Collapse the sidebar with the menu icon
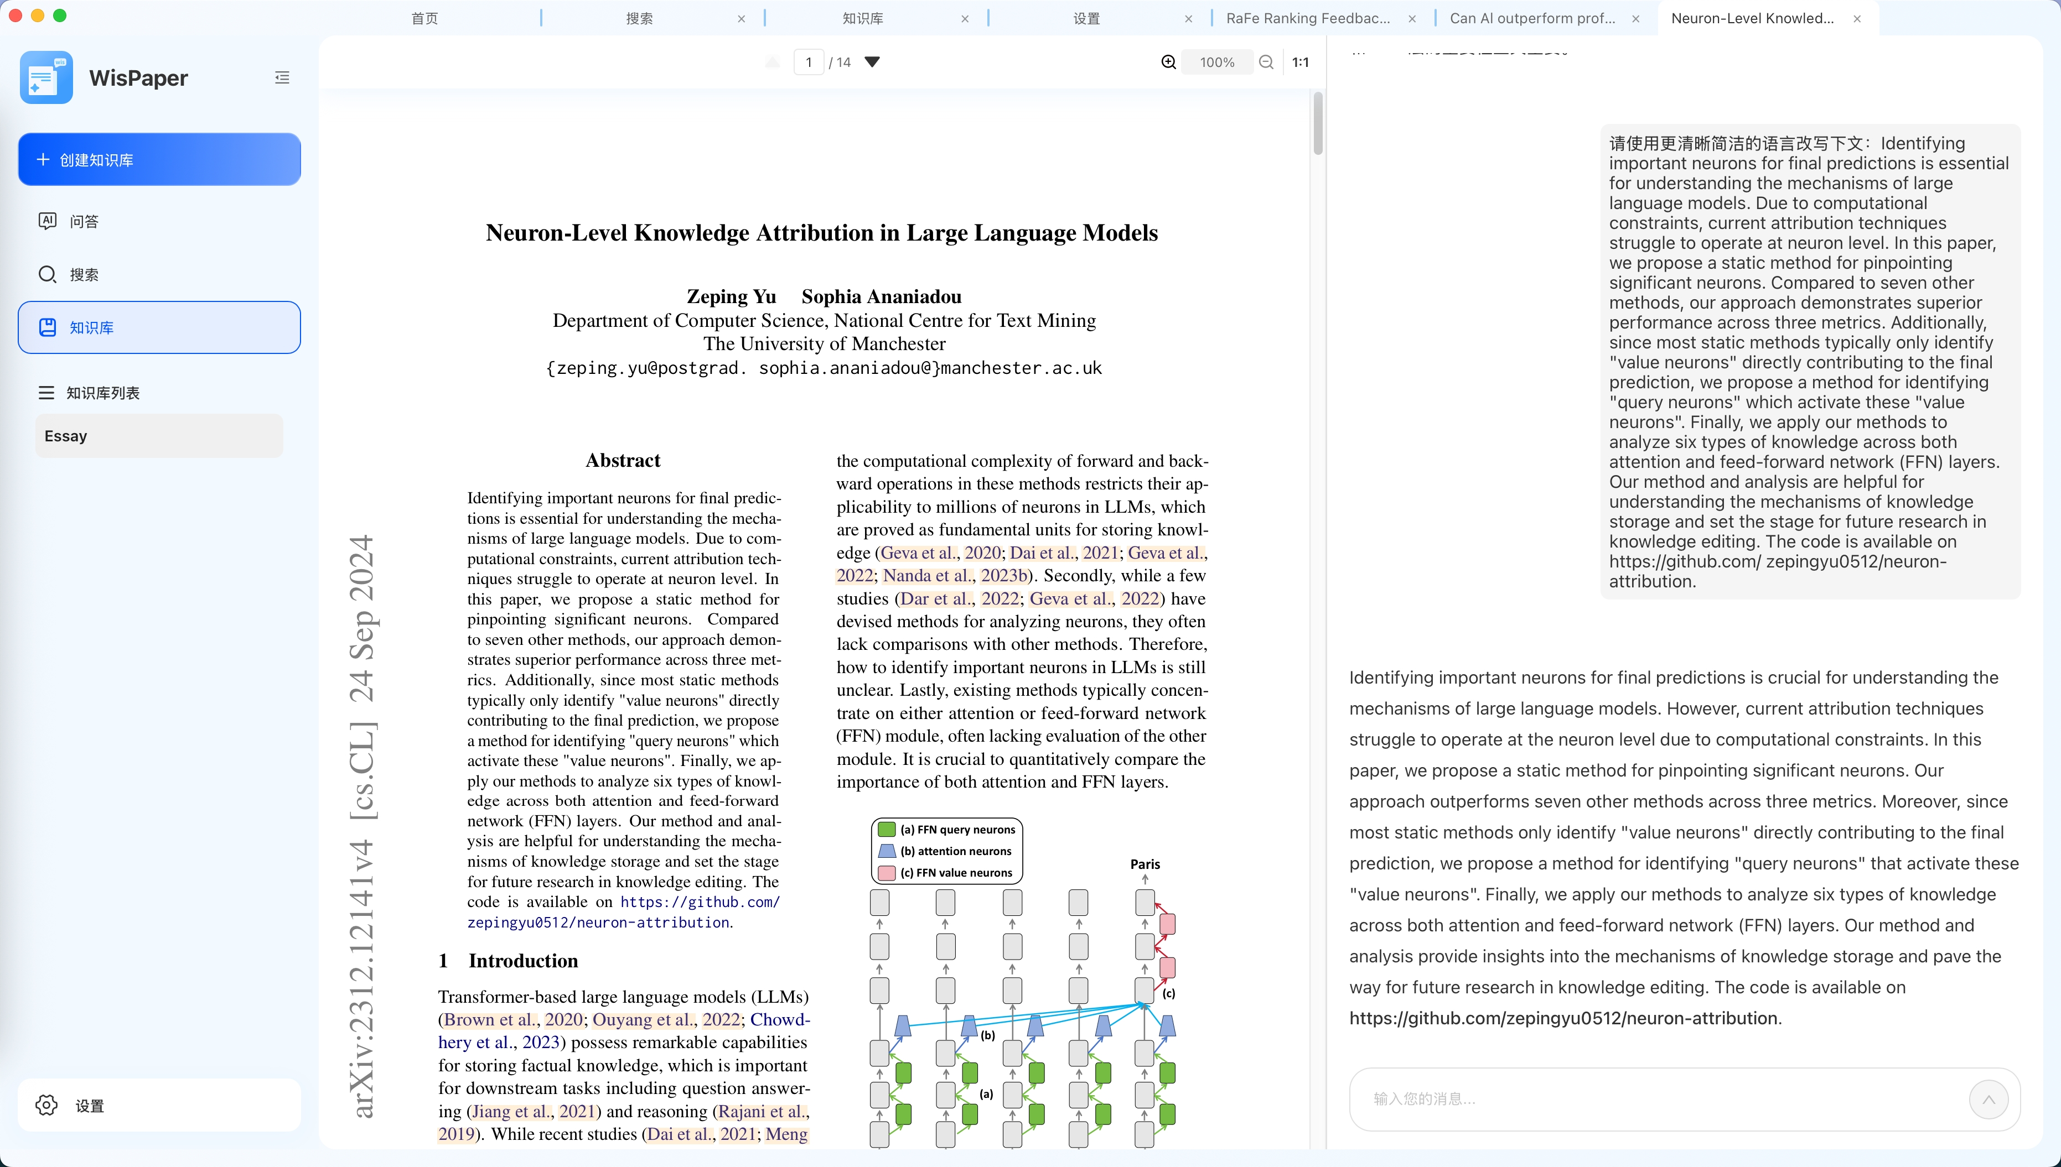 pyautogui.click(x=282, y=78)
